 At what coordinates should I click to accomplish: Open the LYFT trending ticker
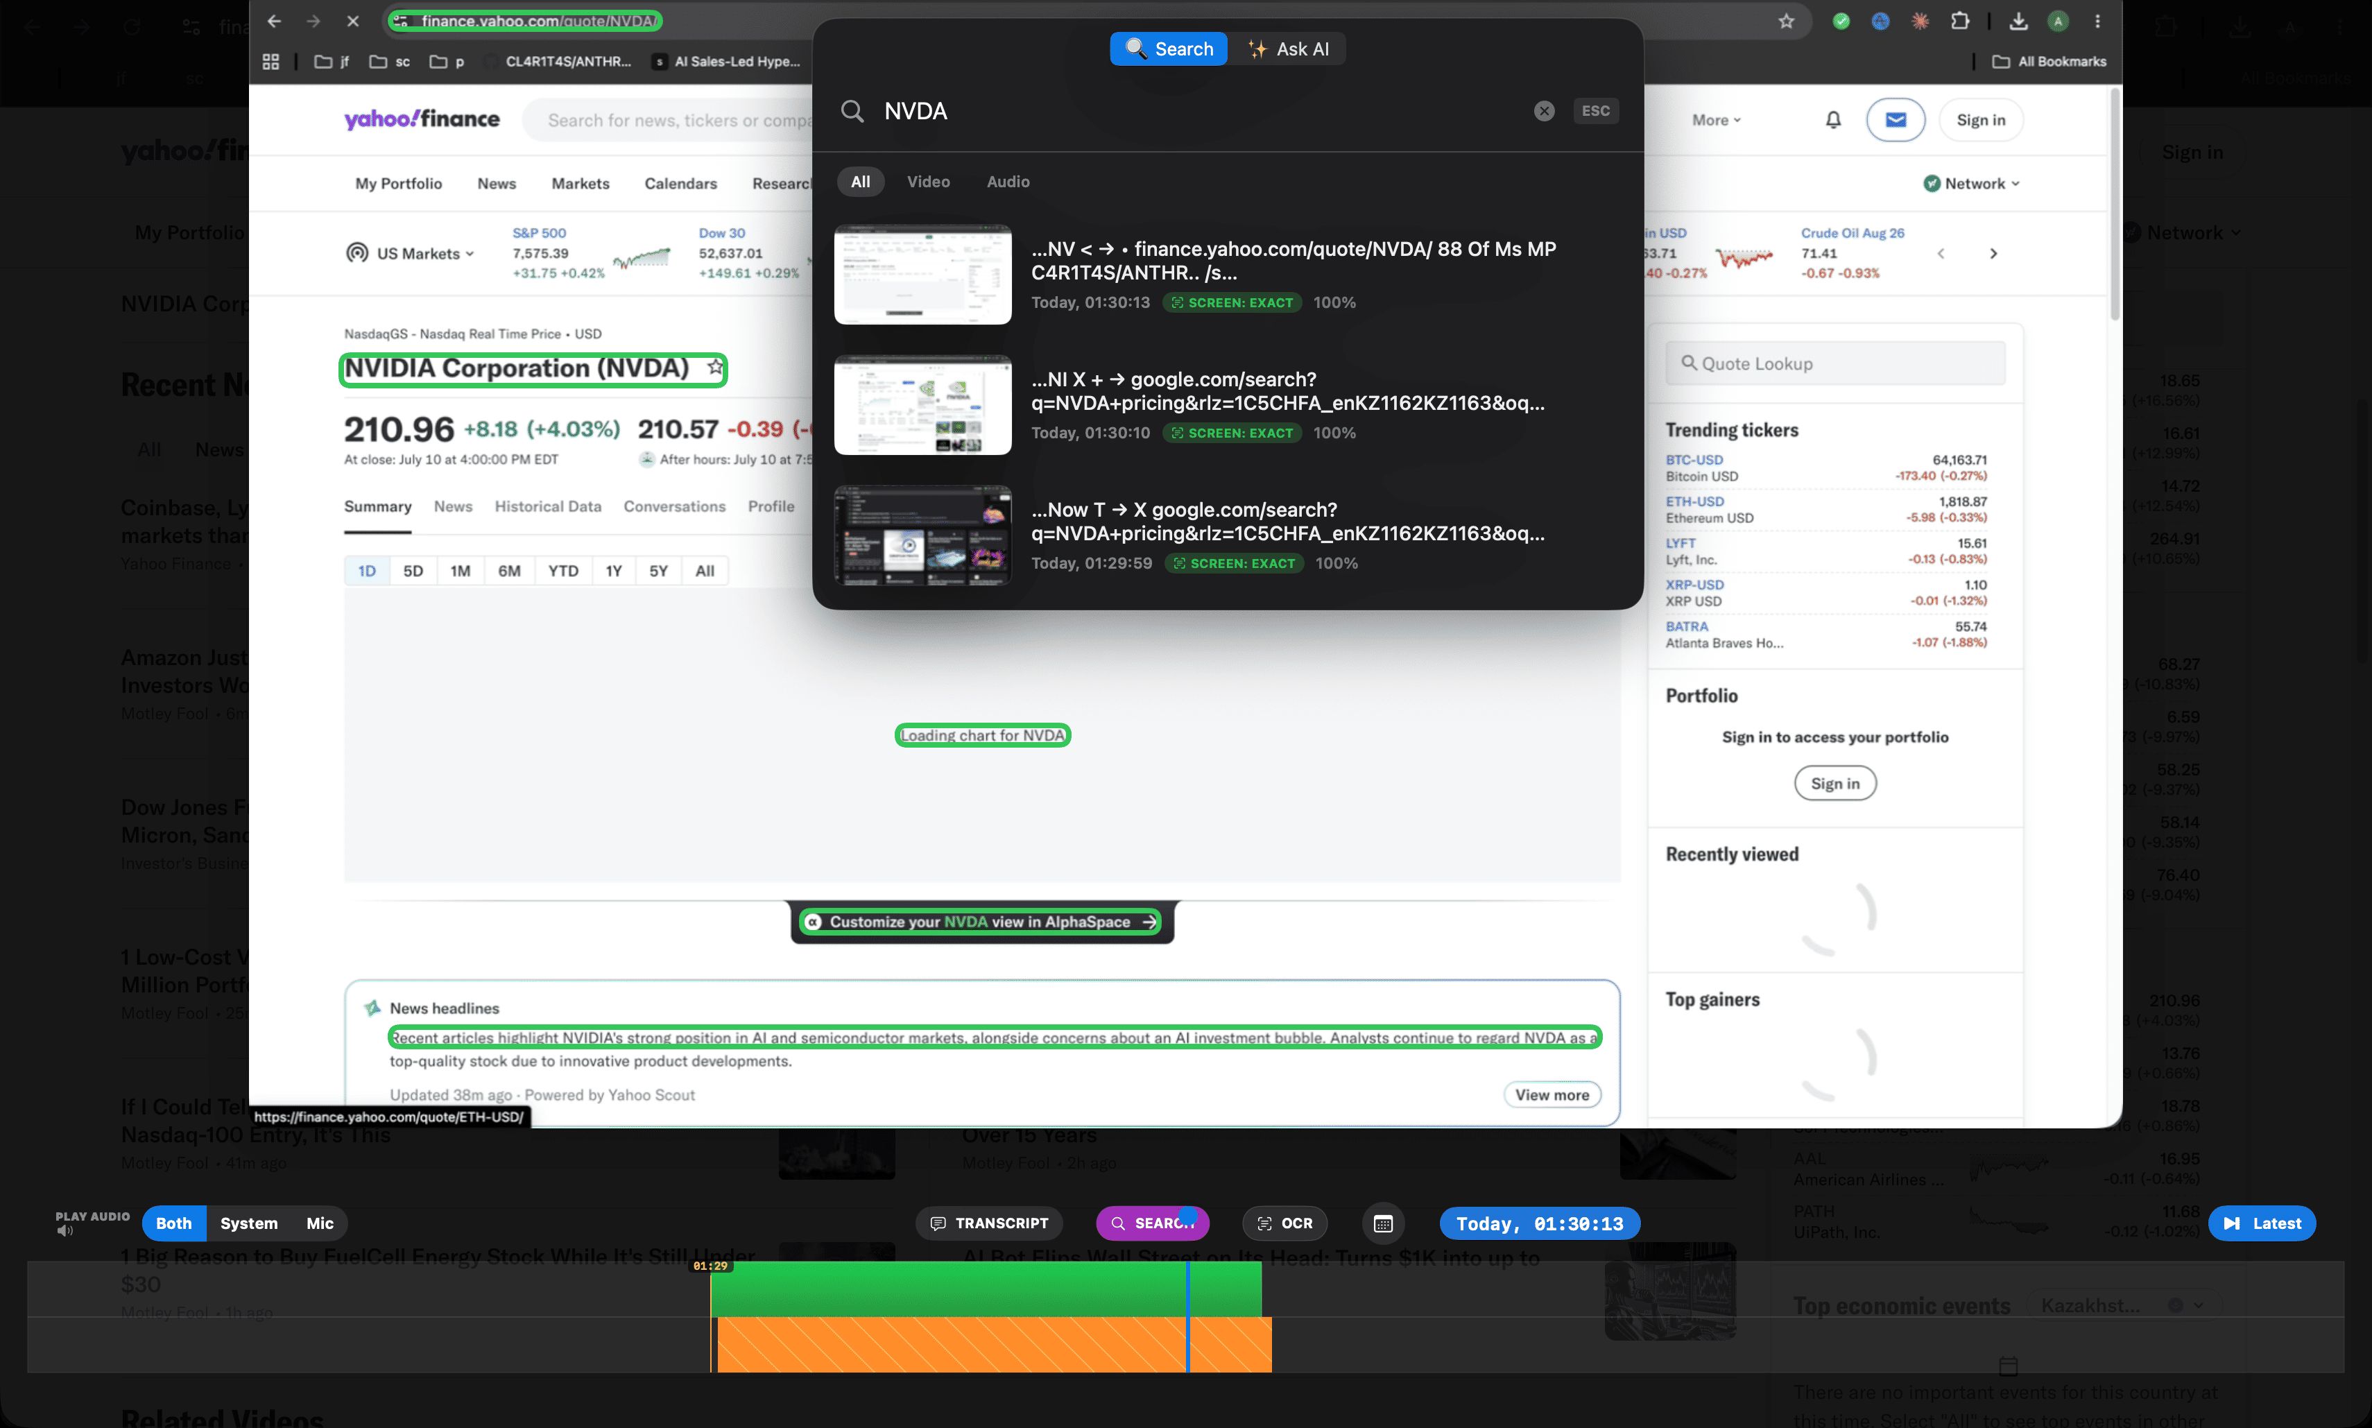(1680, 544)
